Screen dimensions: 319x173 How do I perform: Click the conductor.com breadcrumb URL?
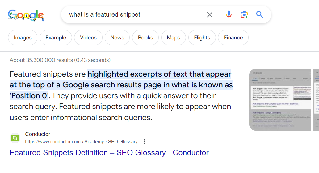coord(81,142)
